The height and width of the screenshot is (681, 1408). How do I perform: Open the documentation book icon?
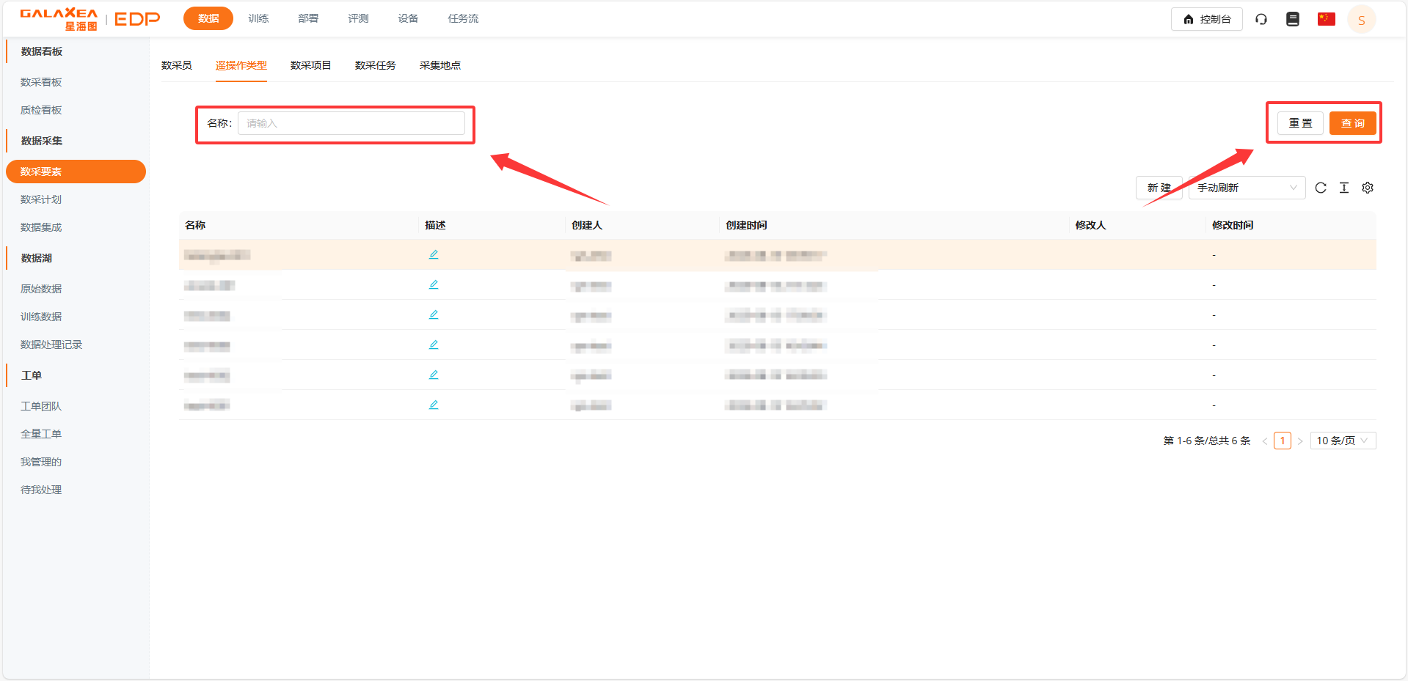point(1293,19)
